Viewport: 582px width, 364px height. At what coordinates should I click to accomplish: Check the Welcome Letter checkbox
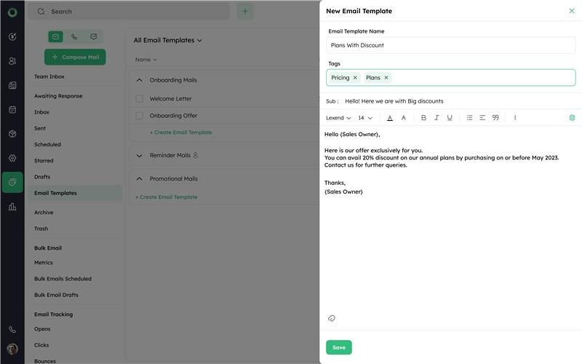click(x=140, y=99)
